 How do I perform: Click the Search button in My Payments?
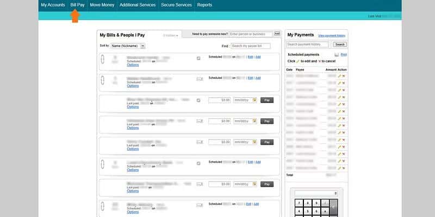click(340, 44)
